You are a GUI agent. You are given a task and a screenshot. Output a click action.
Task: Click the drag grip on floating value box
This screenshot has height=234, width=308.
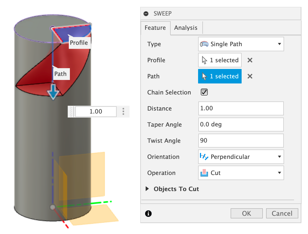[x=71, y=111]
